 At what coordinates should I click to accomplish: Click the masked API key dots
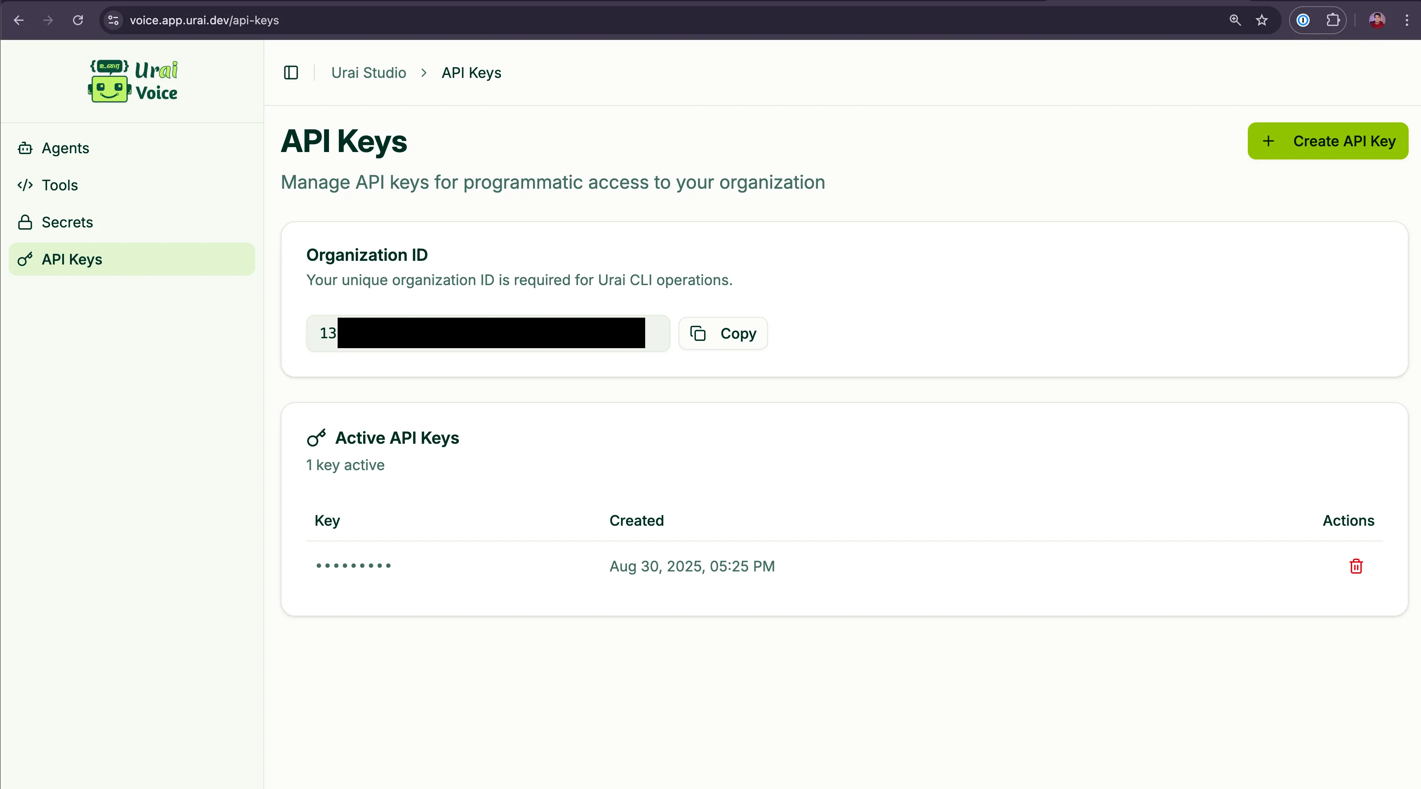click(354, 566)
